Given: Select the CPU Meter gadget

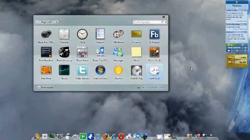Looking at the screenshot, I should point(118,36).
